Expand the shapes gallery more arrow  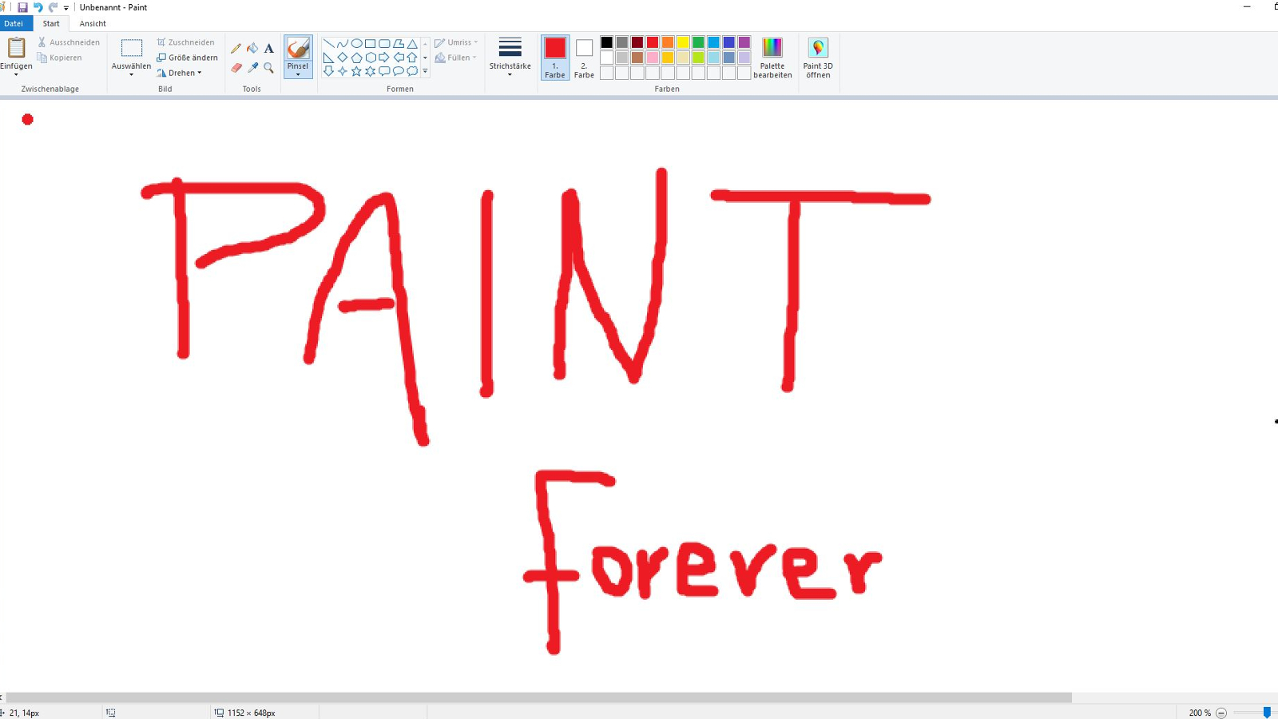pyautogui.click(x=425, y=71)
